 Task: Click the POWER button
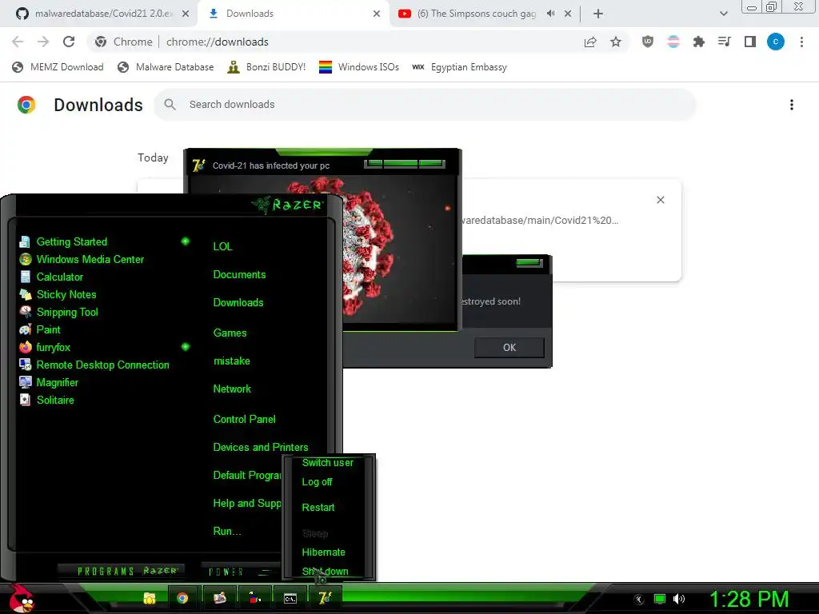pos(226,572)
